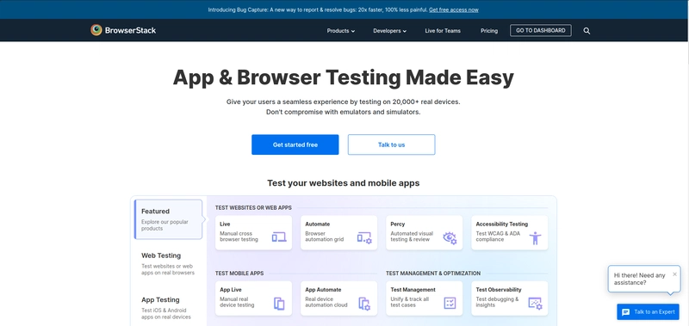Open the Accessibility Testing title
This screenshot has height=326, width=689.
point(502,224)
